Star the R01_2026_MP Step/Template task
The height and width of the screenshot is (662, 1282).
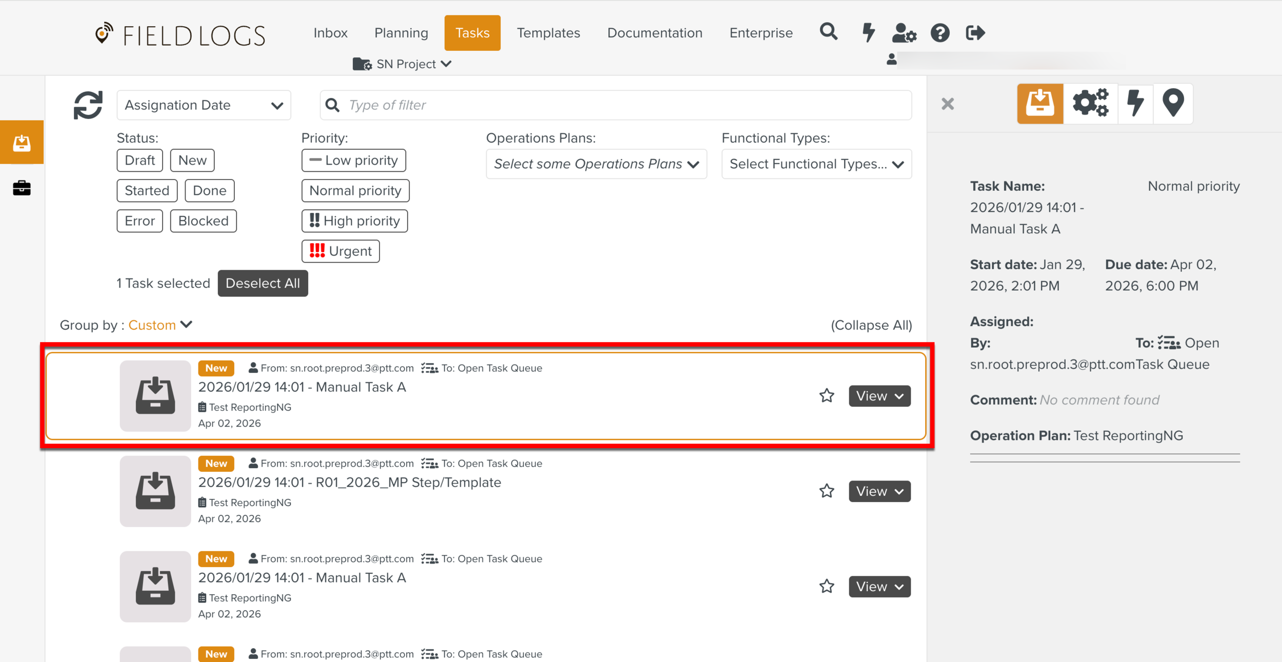point(827,491)
